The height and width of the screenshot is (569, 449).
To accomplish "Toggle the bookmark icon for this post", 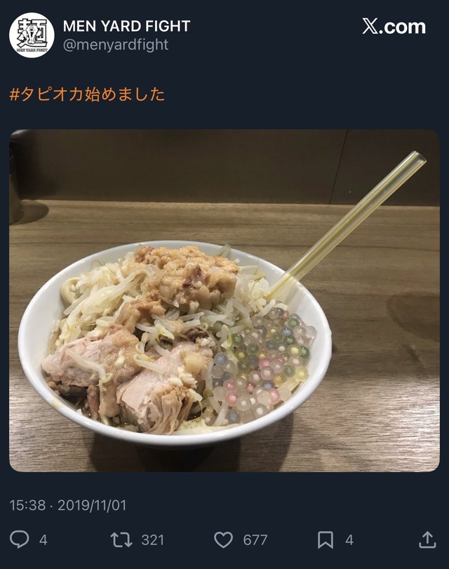I will (326, 540).
